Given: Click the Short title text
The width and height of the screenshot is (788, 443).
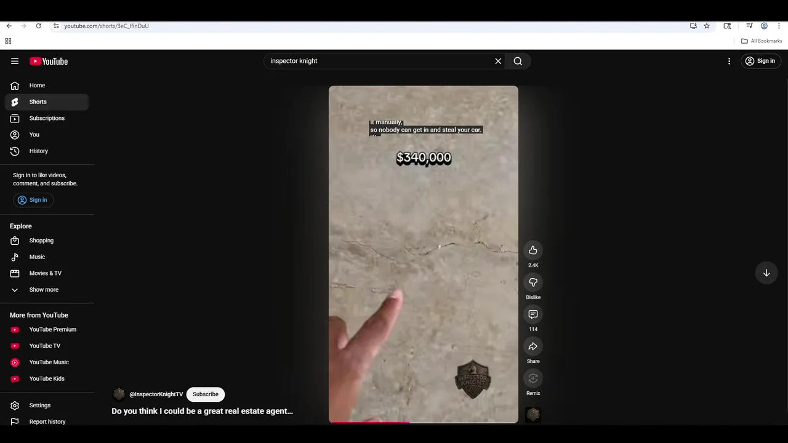Looking at the screenshot, I should 202,411.
